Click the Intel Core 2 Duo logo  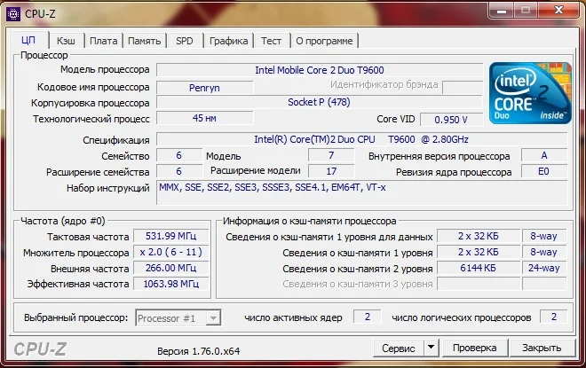point(530,93)
